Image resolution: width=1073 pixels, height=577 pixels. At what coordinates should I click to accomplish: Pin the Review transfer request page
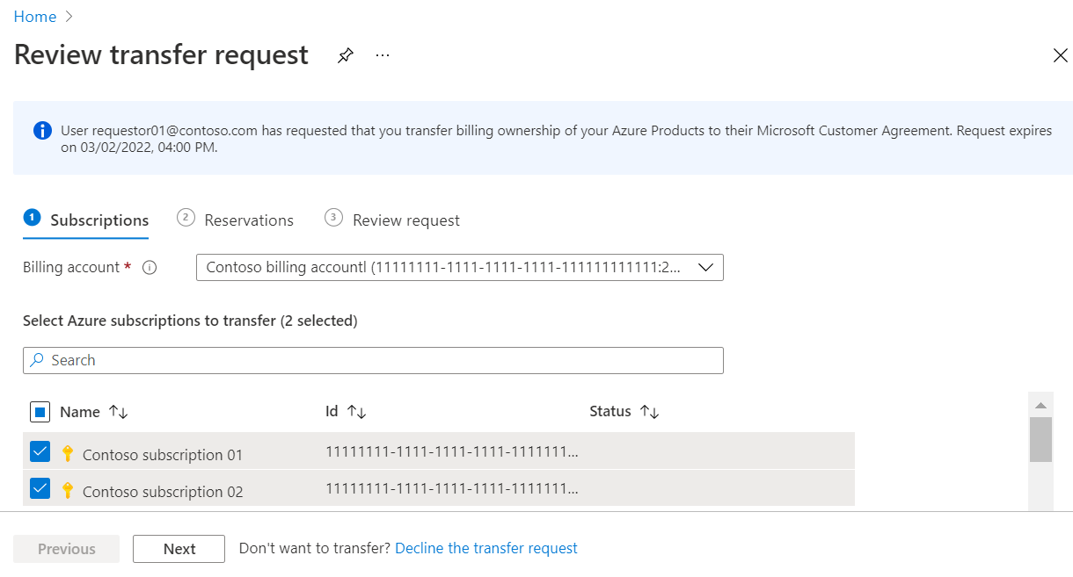pyautogui.click(x=346, y=55)
